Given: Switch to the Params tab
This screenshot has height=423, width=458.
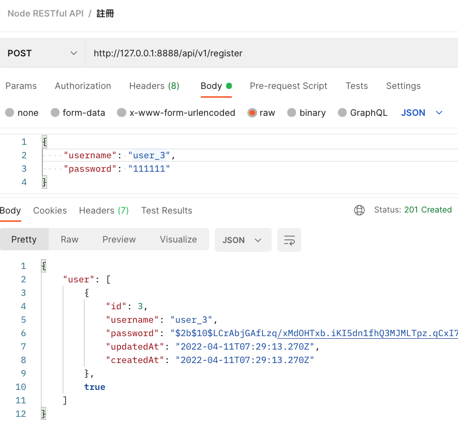Looking at the screenshot, I should (21, 86).
